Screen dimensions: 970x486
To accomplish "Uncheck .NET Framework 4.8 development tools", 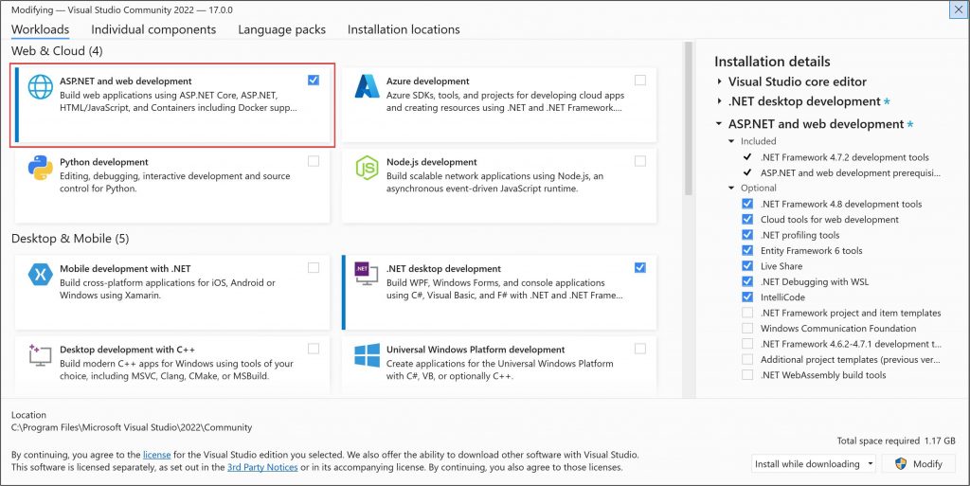I will [747, 204].
